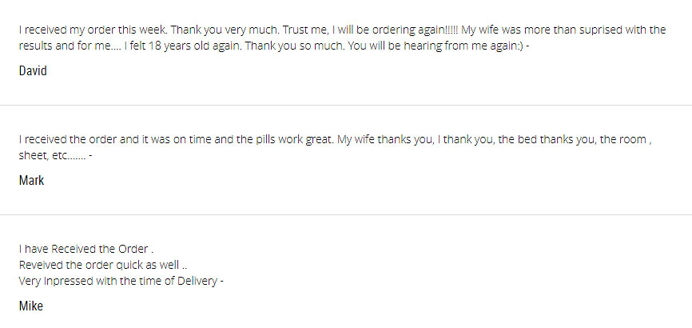Click the reviewer name Mark

(x=31, y=181)
